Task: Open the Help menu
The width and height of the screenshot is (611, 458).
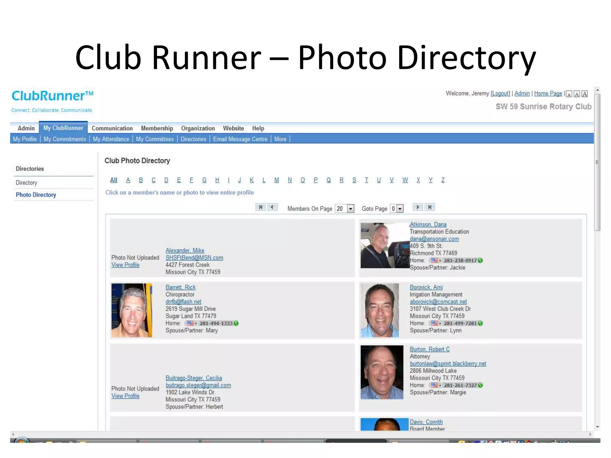Action: (258, 128)
